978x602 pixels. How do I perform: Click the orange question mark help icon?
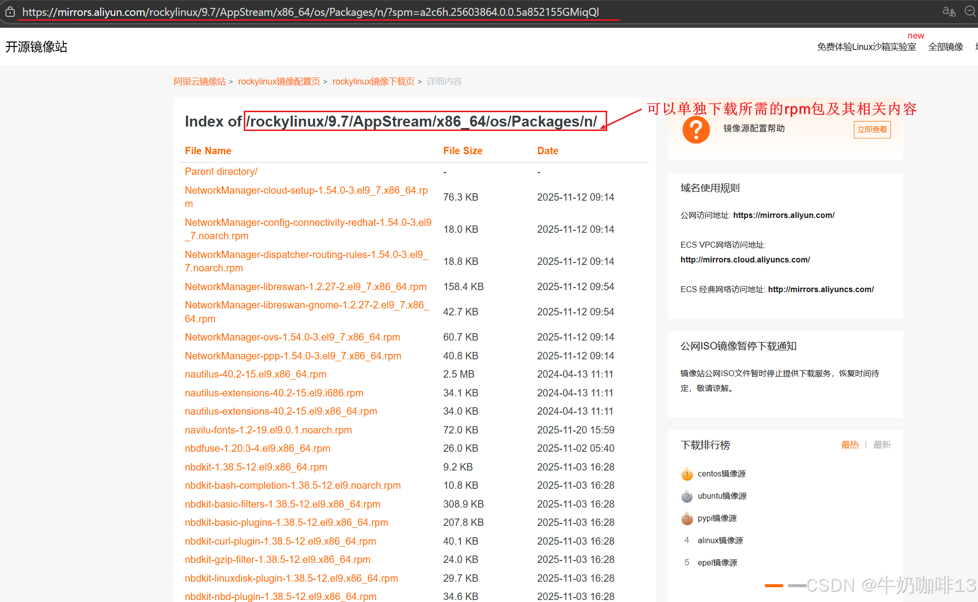(696, 129)
